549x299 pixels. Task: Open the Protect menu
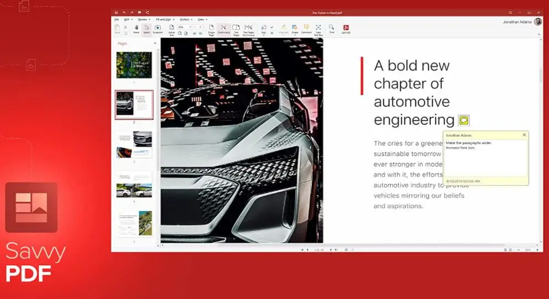(185, 19)
